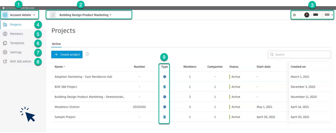Click the type icon for Building Design Demonstration project
Viewport: 336px width, 133px height.
point(164,97)
